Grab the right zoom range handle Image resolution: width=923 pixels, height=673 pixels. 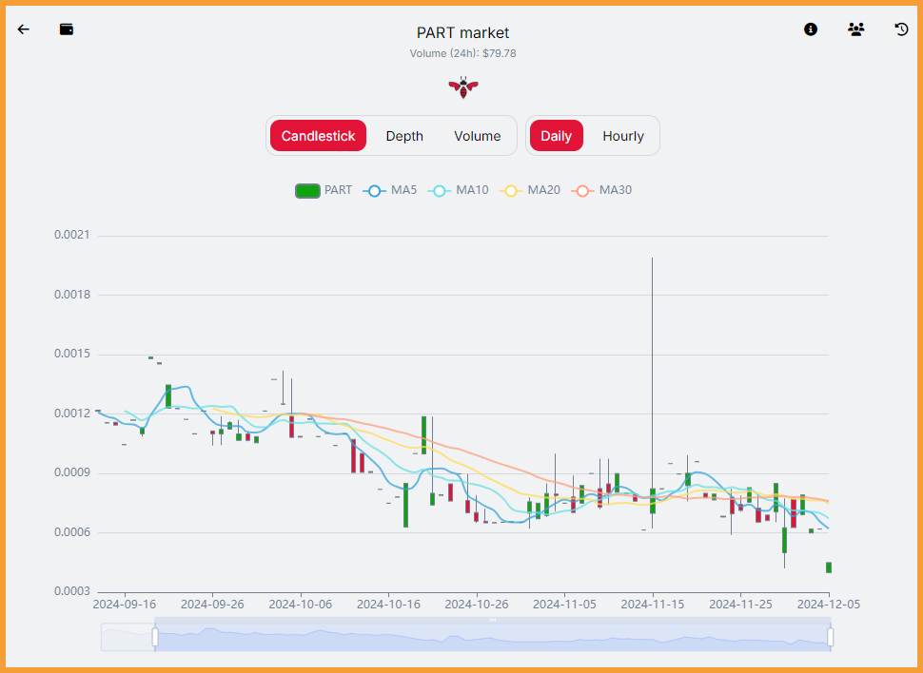pos(830,637)
